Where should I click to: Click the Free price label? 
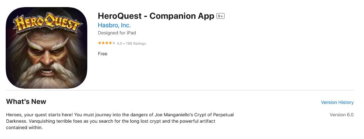103,54
